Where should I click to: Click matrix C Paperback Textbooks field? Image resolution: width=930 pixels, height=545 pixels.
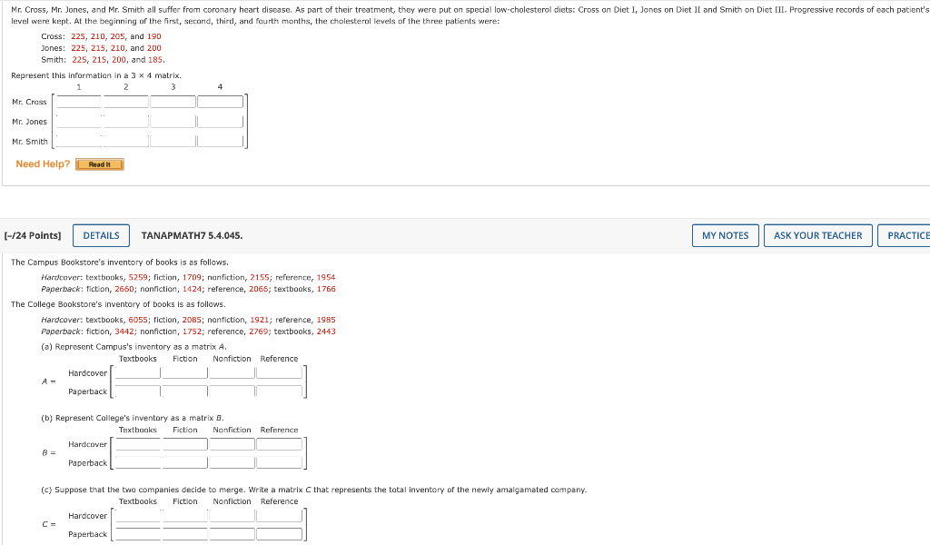pos(138,534)
